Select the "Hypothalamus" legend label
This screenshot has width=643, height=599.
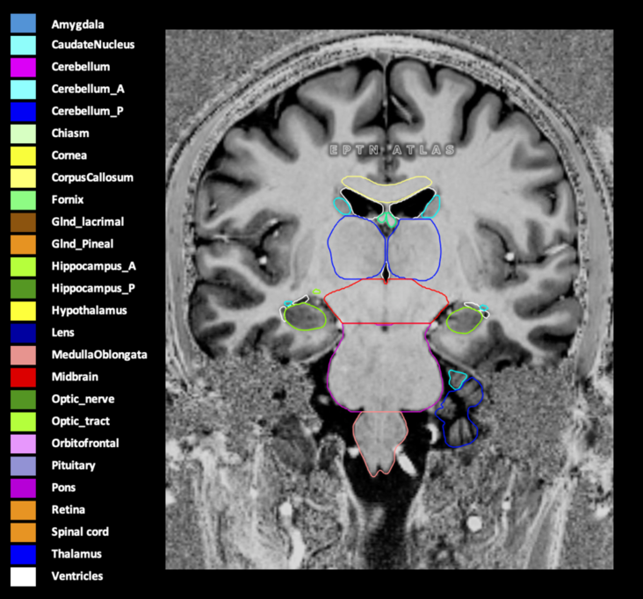89,310
